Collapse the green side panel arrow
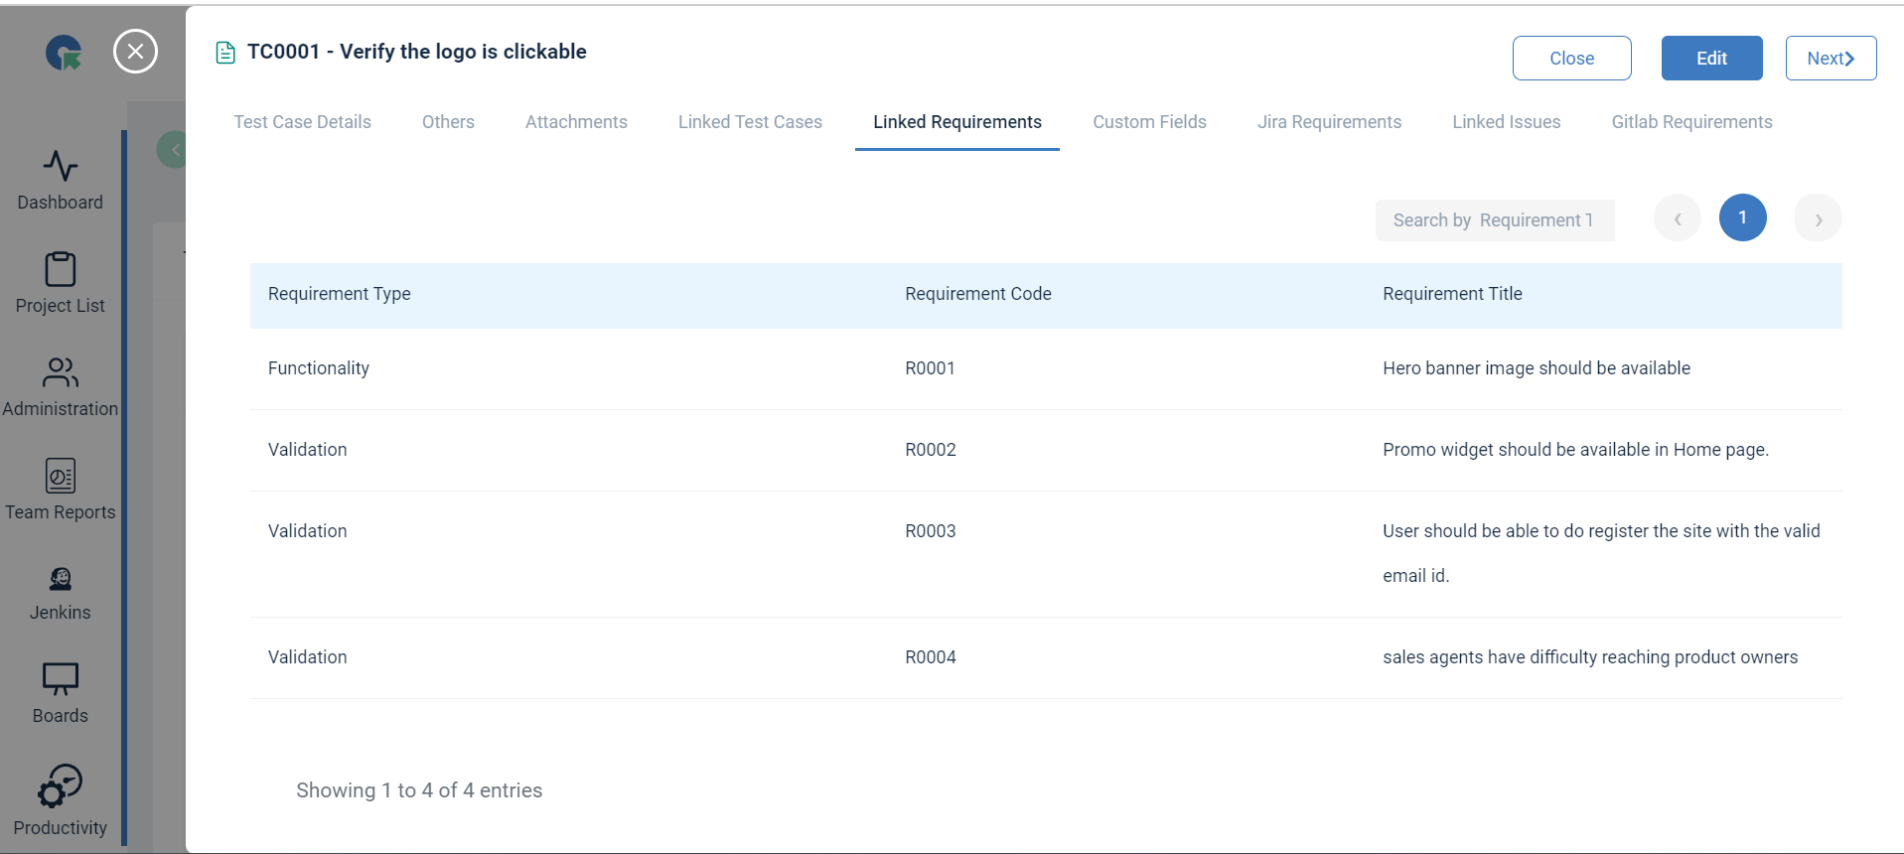The image size is (1904, 854). 174,150
